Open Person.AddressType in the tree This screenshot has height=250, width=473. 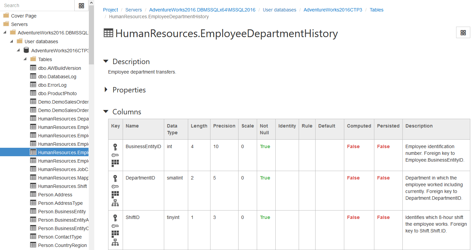coord(60,203)
